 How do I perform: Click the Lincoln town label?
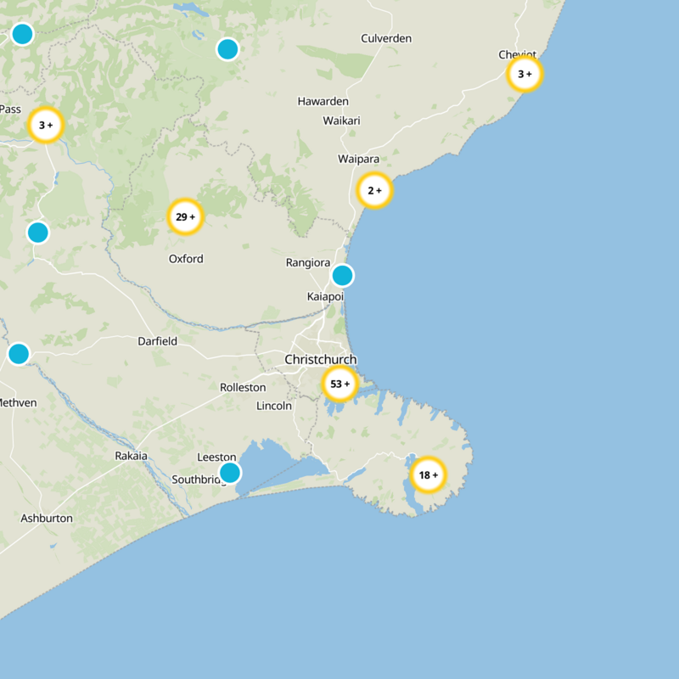tap(274, 406)
